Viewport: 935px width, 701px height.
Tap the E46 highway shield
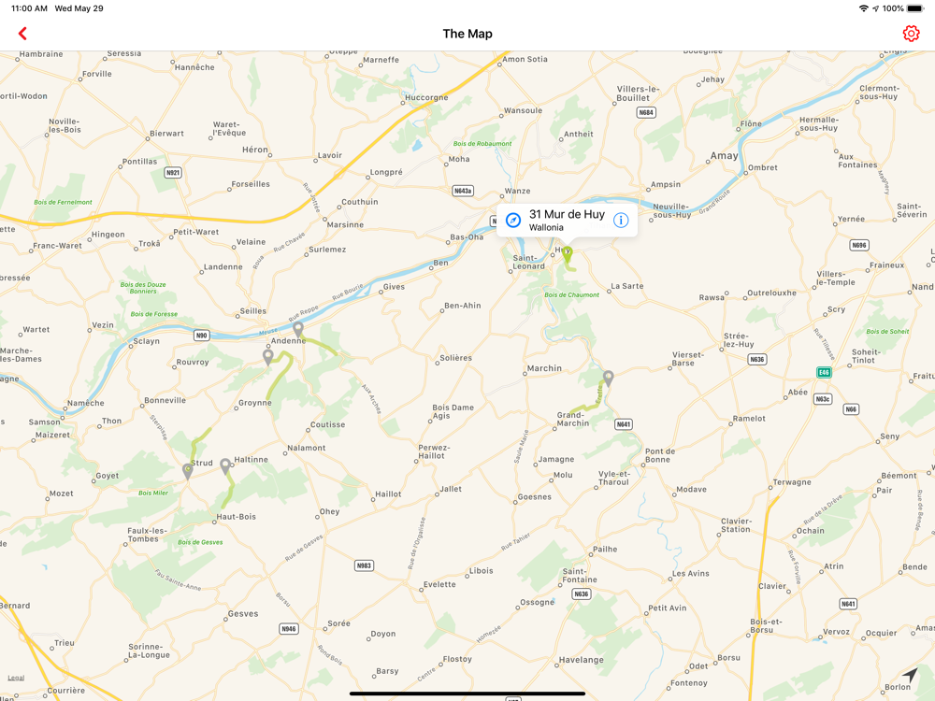coord(824,373)
